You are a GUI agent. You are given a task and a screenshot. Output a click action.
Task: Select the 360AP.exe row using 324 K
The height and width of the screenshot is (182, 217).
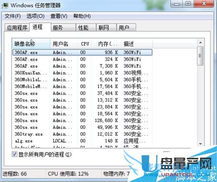[x=82, y=59]
